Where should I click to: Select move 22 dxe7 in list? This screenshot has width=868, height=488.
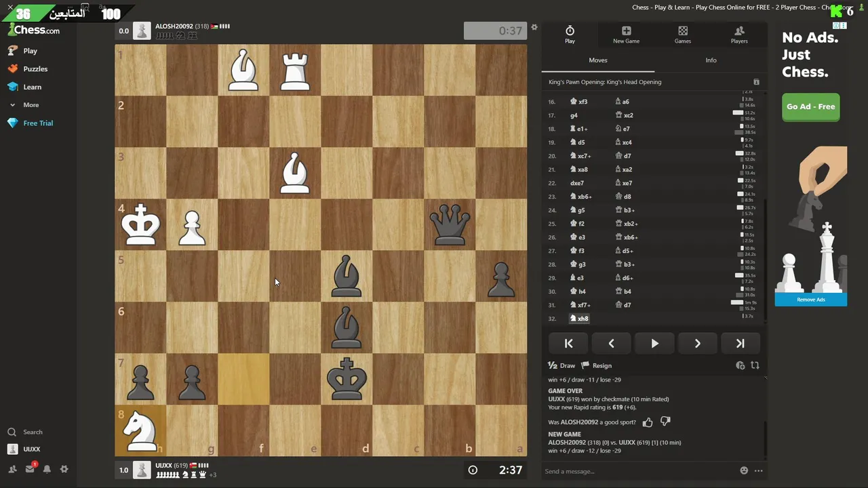tap(576, 183)
